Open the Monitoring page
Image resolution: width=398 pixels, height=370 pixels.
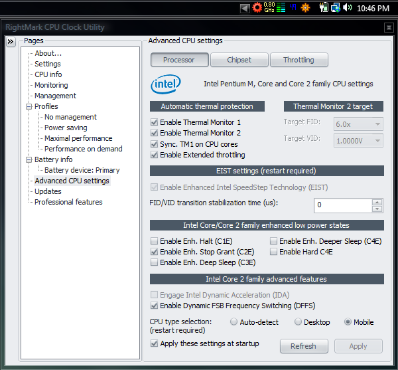[51, 85]
